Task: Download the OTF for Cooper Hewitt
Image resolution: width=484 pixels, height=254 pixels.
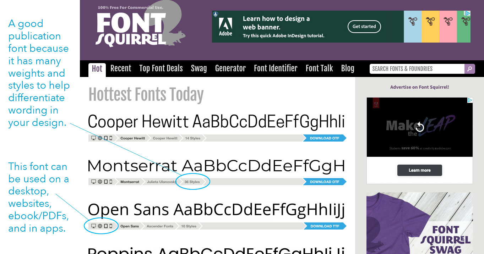Action: click(325, 138)
